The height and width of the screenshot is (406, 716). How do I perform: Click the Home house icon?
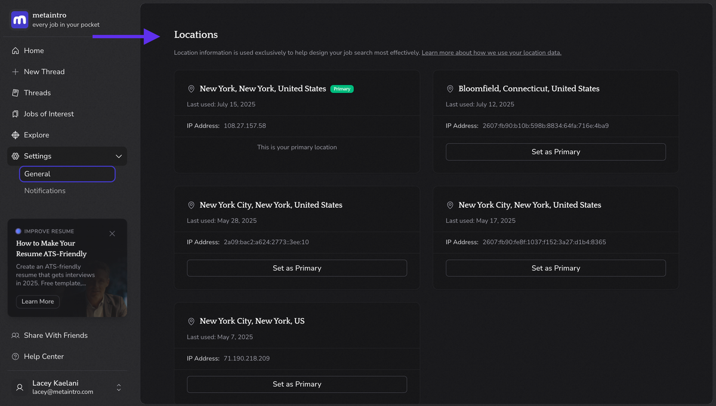coord(16,51)
